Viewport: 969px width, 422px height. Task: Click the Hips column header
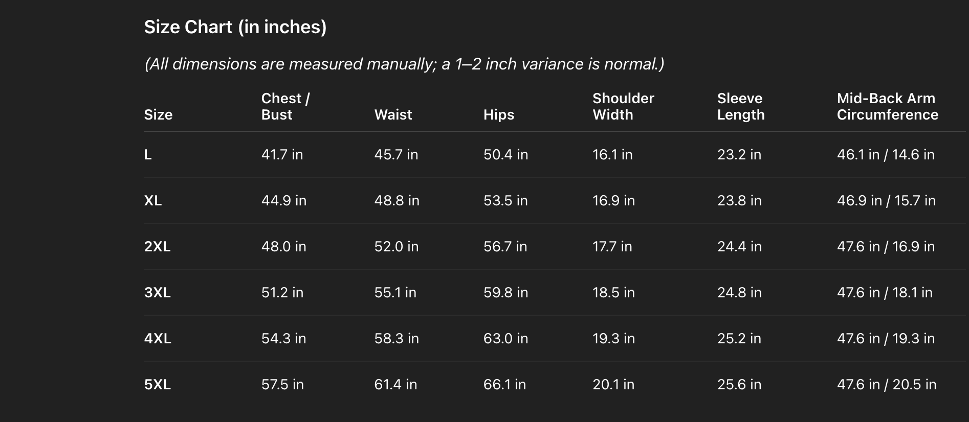click(x=499, y=114)
